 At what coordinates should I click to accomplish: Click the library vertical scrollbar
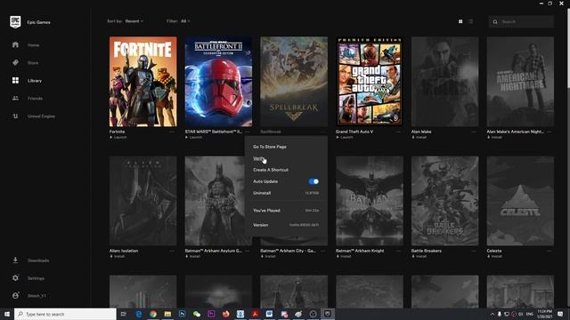(568, 49)
